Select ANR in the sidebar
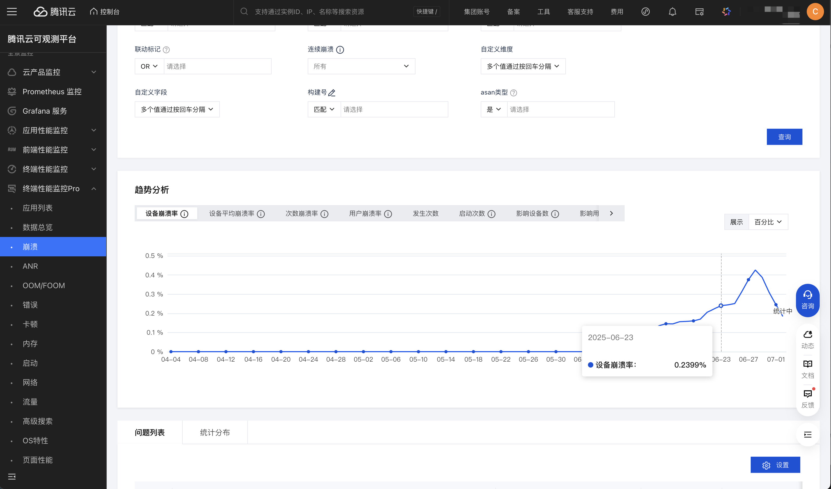 click(x=30, y=266)
